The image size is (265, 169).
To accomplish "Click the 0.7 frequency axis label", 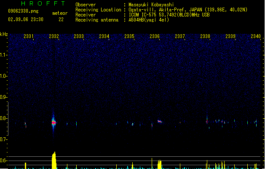I will pos(4,139).
